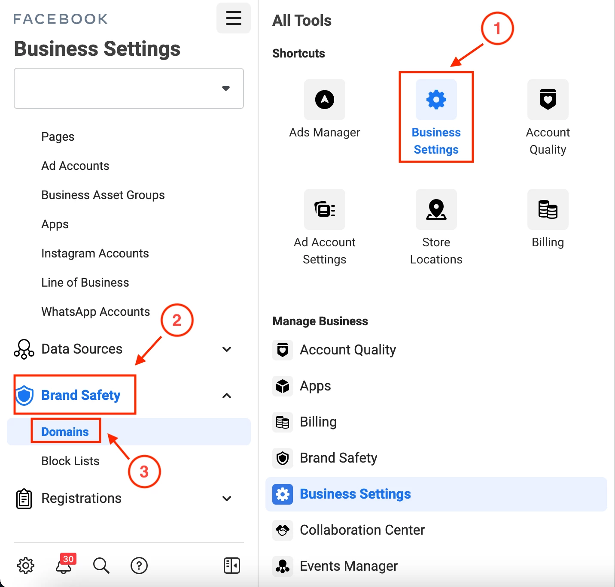The height and width of the screenshot is (587, 615).
Task: Open Account Quality shortcut icon
Action: pyautogui.click(x=548, y=100)
